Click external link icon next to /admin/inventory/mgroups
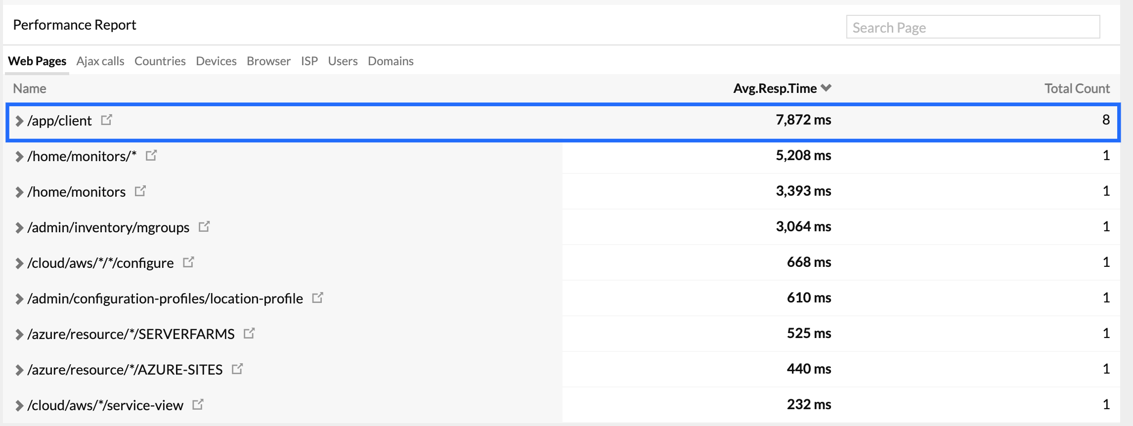This screenshot has height=426, width=1133. pyautogui.click(x=204, y=227)
